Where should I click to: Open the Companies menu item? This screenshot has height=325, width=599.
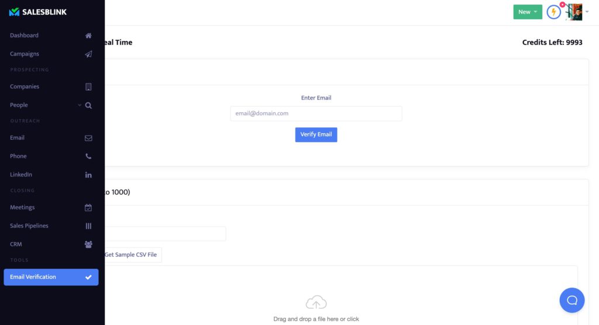[51, 87]
